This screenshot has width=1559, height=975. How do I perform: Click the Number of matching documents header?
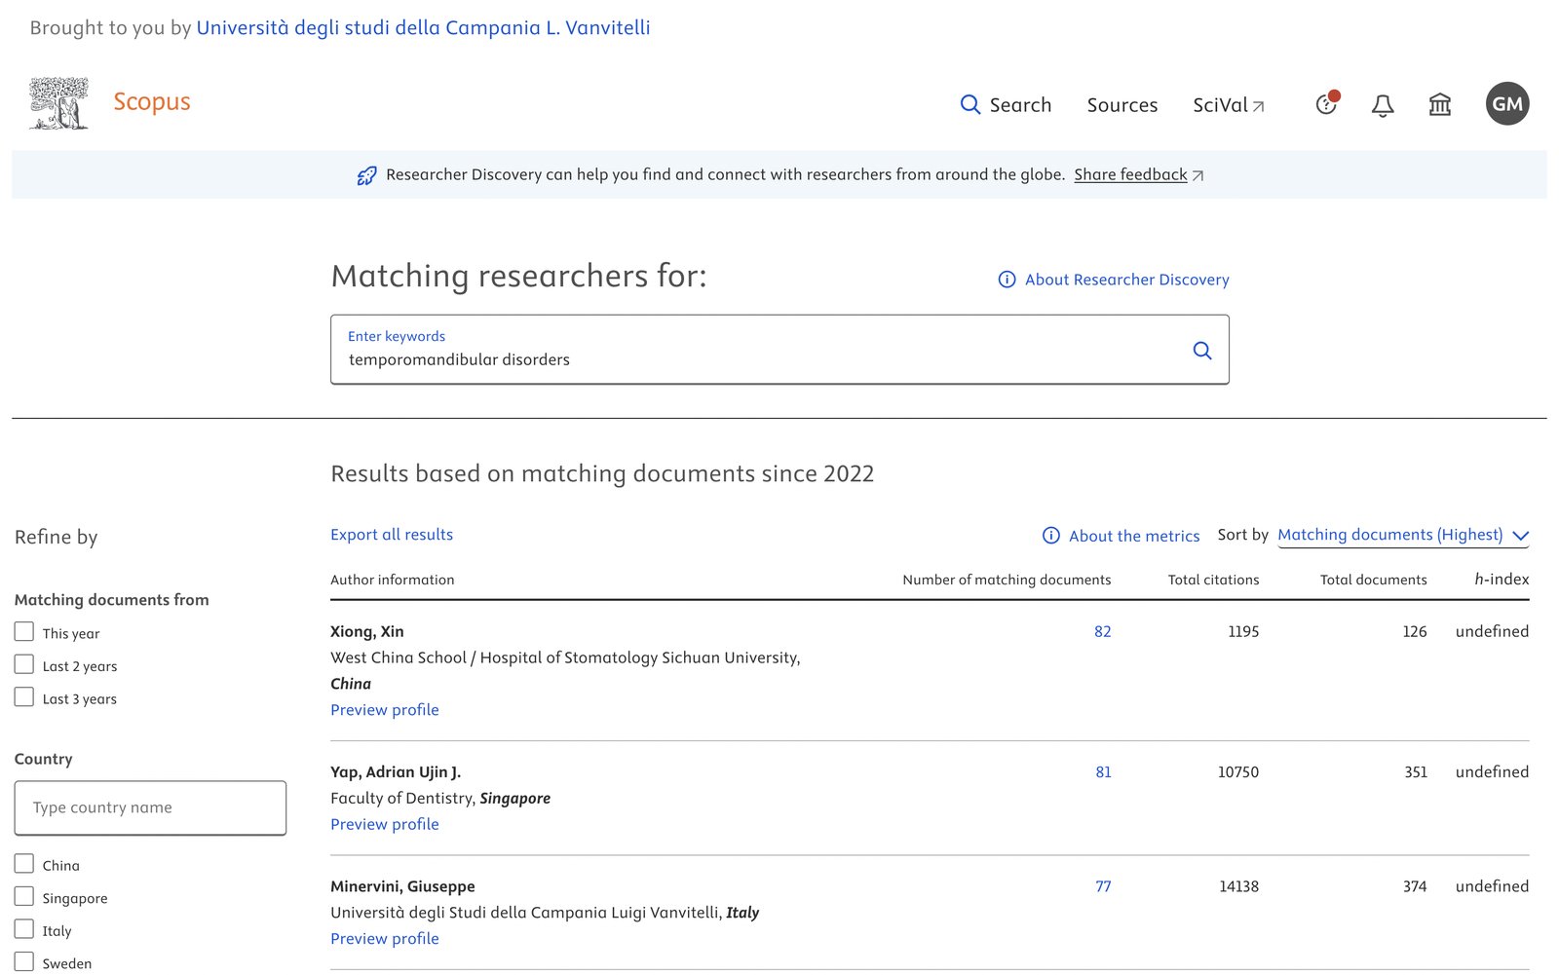click(x=1007, y=580)
